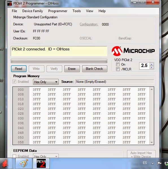Screen dimensions: 168x169
Task: Click the PICkit 2 taskbar icon
Action: point(41,163)
